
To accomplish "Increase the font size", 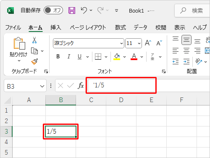I will coord(148,43).
